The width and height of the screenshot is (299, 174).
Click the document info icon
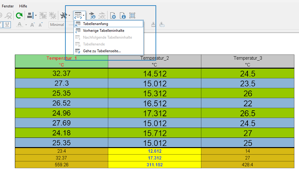[x=123, y=15]
